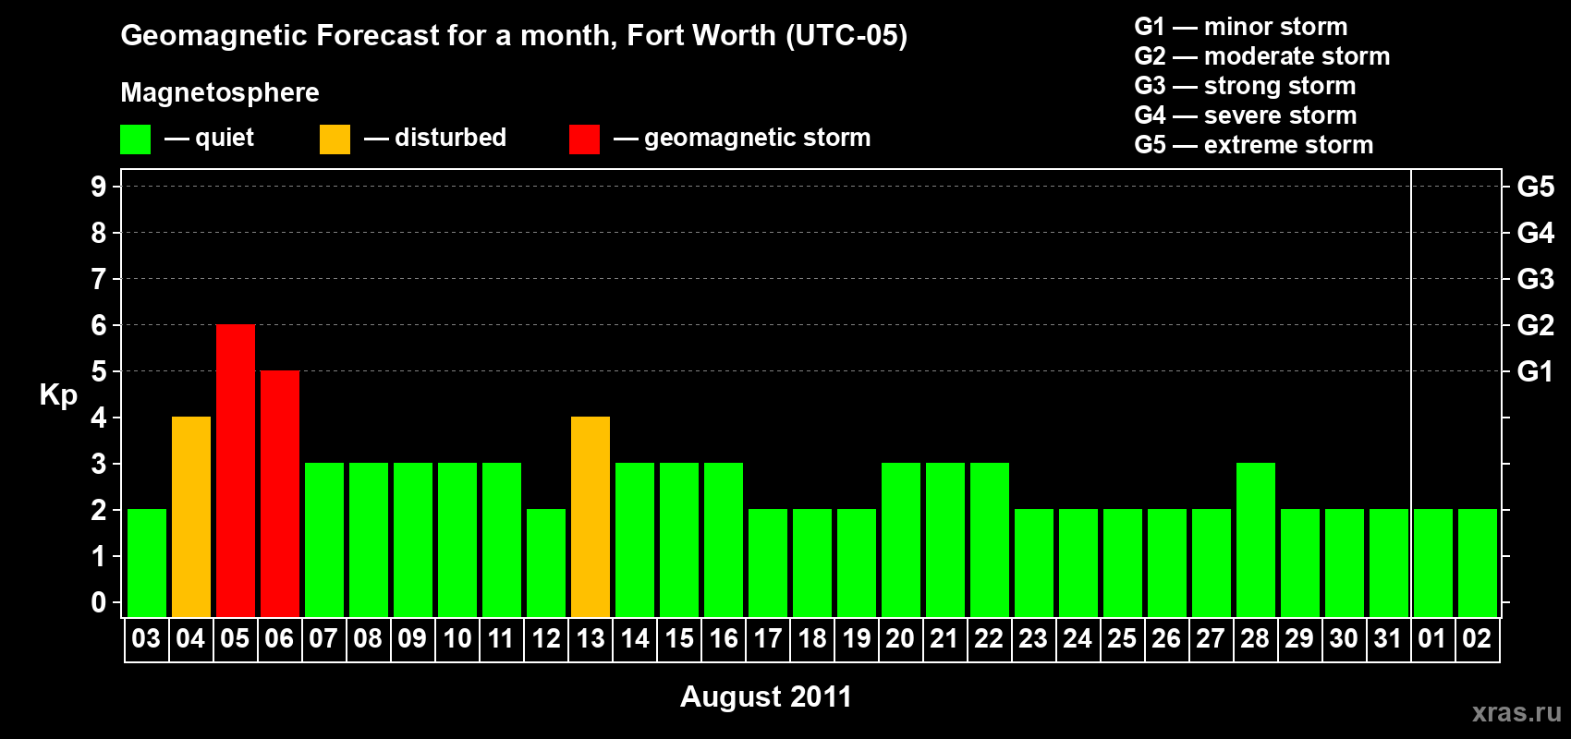Click the G5 right-axis label
1571x739 pixels.
[1535, 187]
